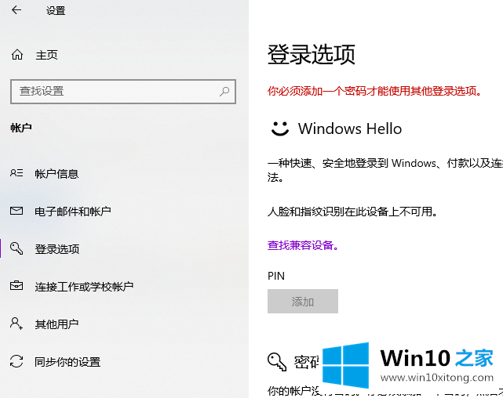
Task: Open the 查找兼容设备 link
Action: click(x=303, y=245)
